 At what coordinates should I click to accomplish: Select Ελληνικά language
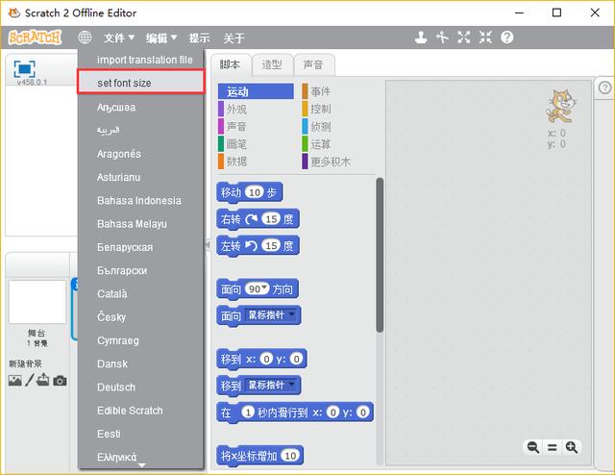pos(141,457)
